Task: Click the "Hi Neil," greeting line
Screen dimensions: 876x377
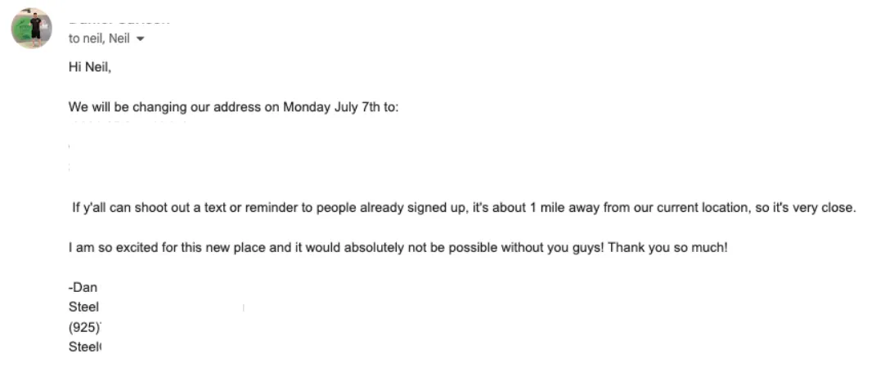Action: point(90,67)
